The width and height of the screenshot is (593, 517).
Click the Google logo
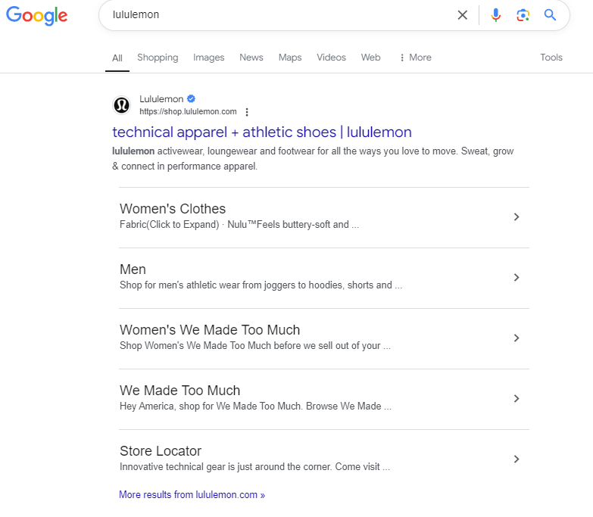tap(36, 16)
